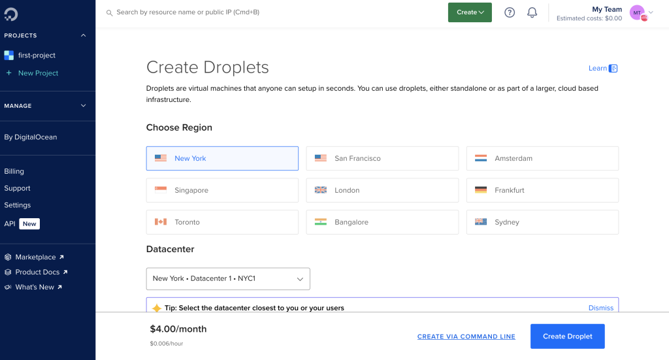Open the notifications bell icon
The height and width of the screenshot is (360, 669).
(x=532, y=12)
